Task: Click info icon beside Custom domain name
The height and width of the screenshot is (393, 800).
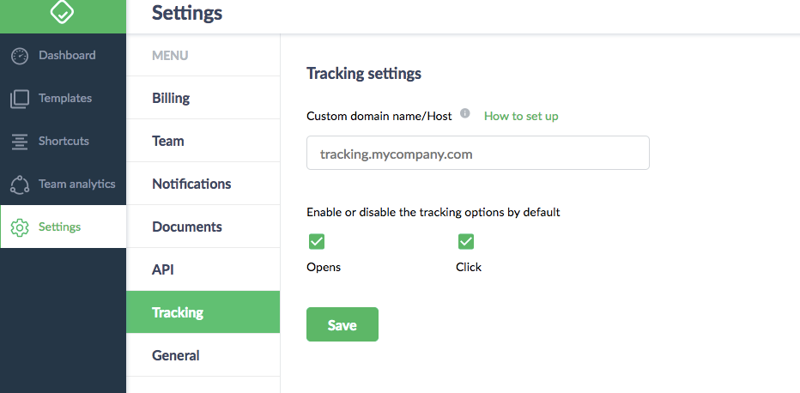Action: 465,113
